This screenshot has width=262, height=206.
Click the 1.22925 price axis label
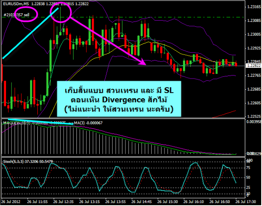click(x=254, y=48)
